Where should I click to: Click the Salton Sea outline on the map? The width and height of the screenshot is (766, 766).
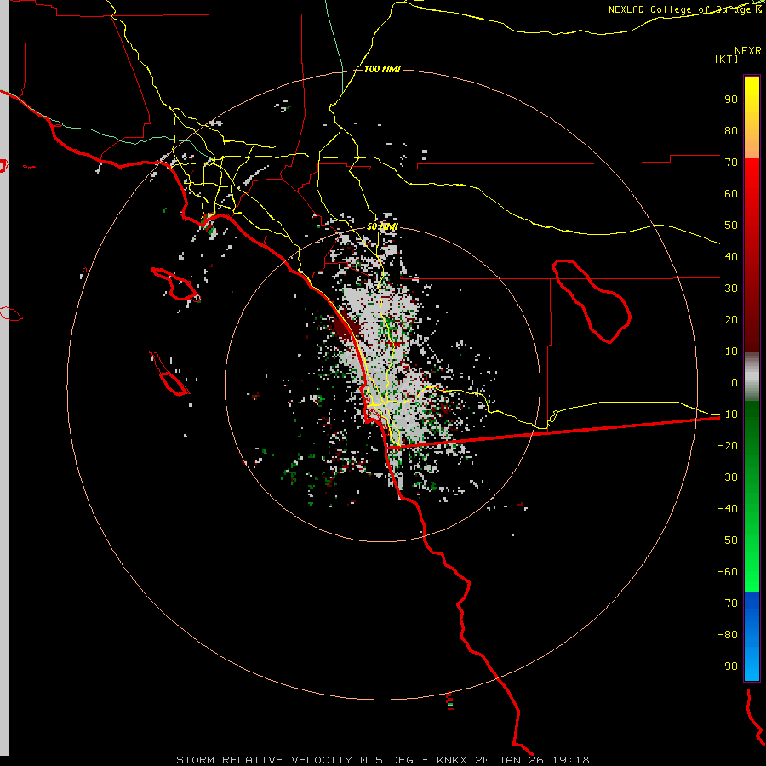592,301
